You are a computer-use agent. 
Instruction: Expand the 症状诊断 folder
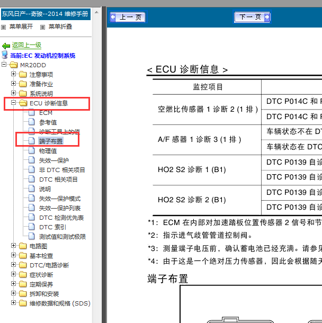tap(13, 274)
